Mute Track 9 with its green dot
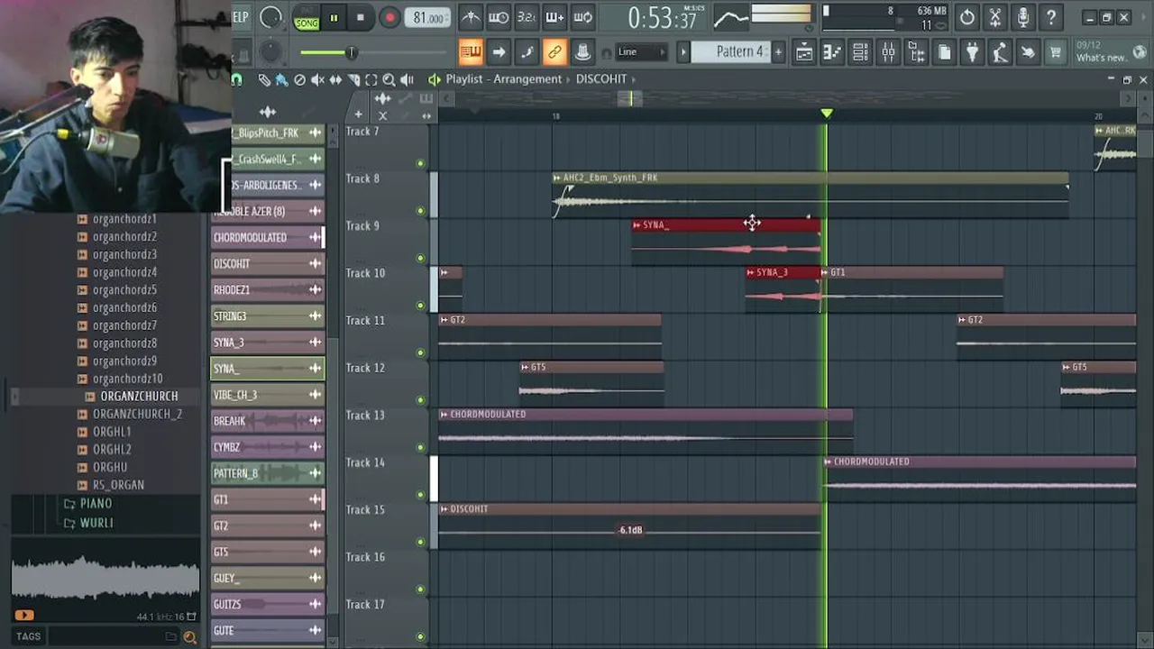This screenshot has height=649, width=1154. coord(420,258)
